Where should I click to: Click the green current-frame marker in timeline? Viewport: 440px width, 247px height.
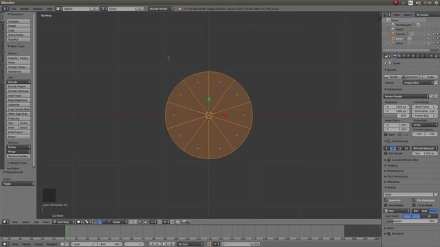pos(65,231)
